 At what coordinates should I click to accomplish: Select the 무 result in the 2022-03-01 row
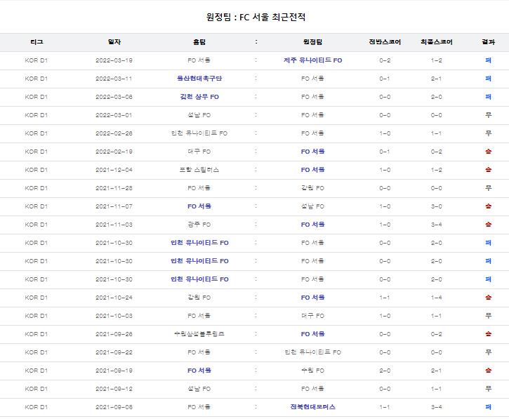click(488, 115)
